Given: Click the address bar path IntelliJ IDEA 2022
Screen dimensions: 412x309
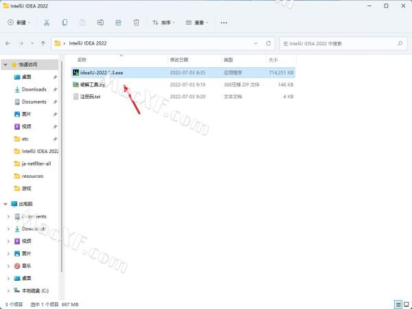Looking at the screenshot, I should tap(88, 43).
